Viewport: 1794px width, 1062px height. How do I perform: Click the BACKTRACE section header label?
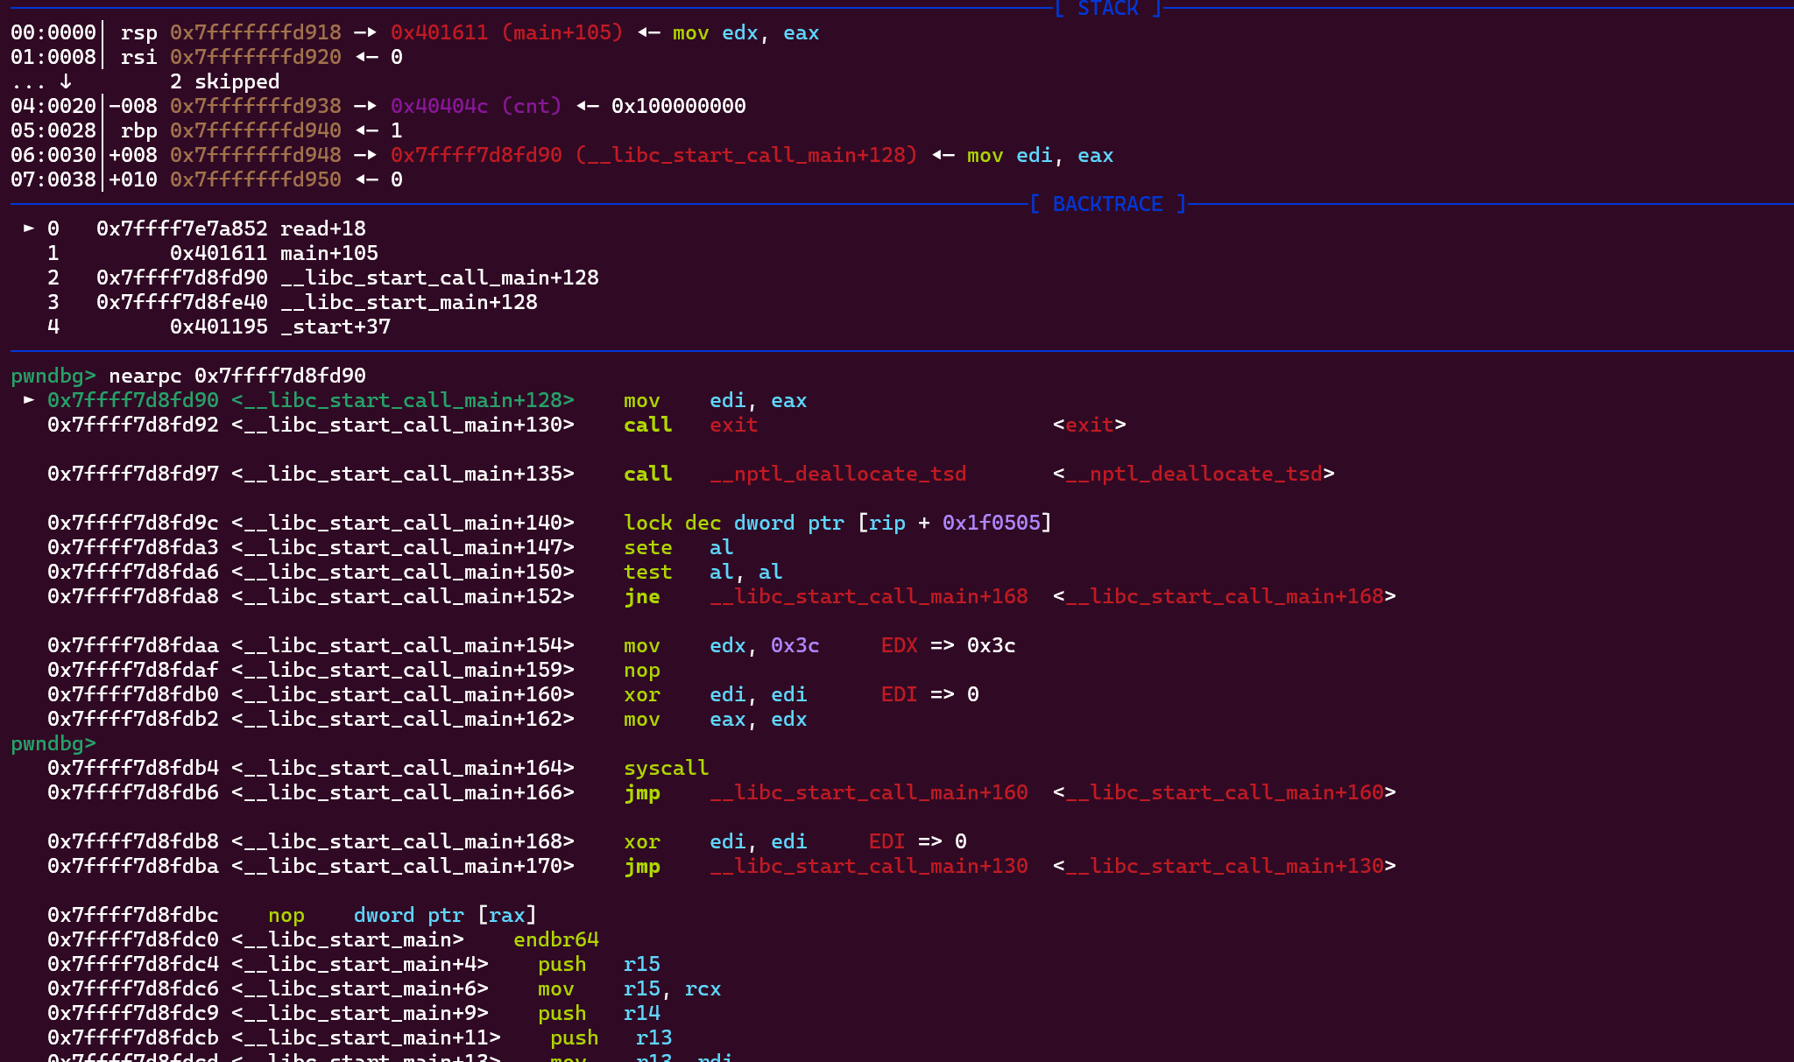pos(1107,204)
